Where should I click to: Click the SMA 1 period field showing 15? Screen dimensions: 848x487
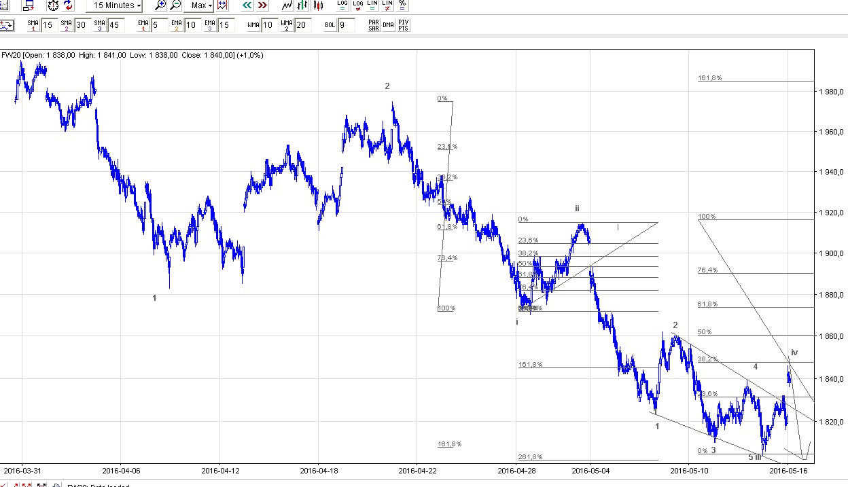(x=49, y=25)
